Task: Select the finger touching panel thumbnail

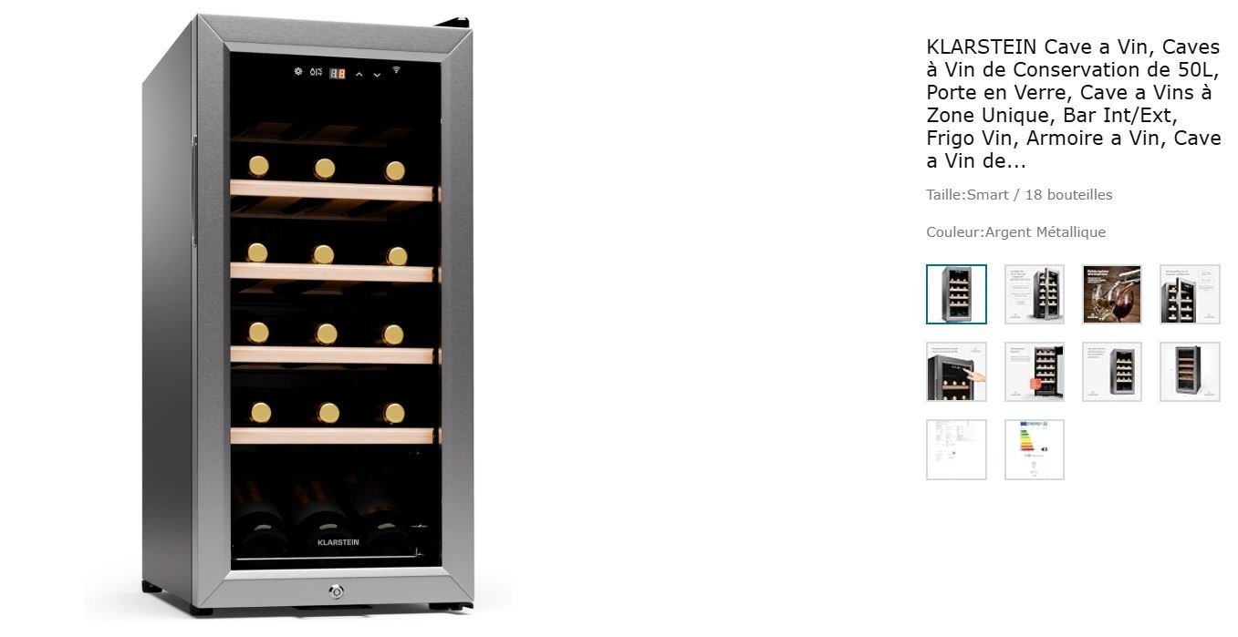Action: click(x=956, y=372)
